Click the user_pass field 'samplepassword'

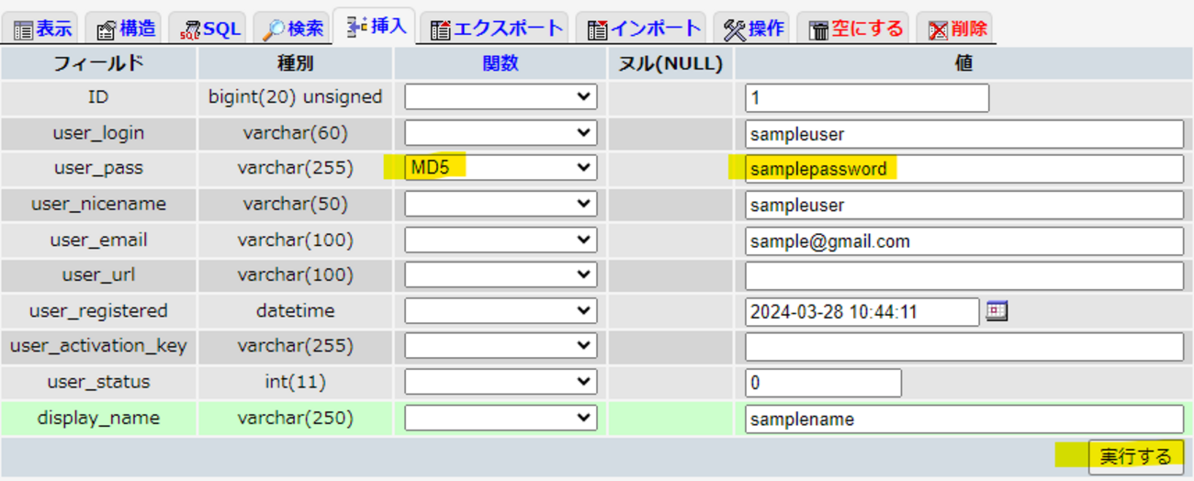click(x=964, y=169)
